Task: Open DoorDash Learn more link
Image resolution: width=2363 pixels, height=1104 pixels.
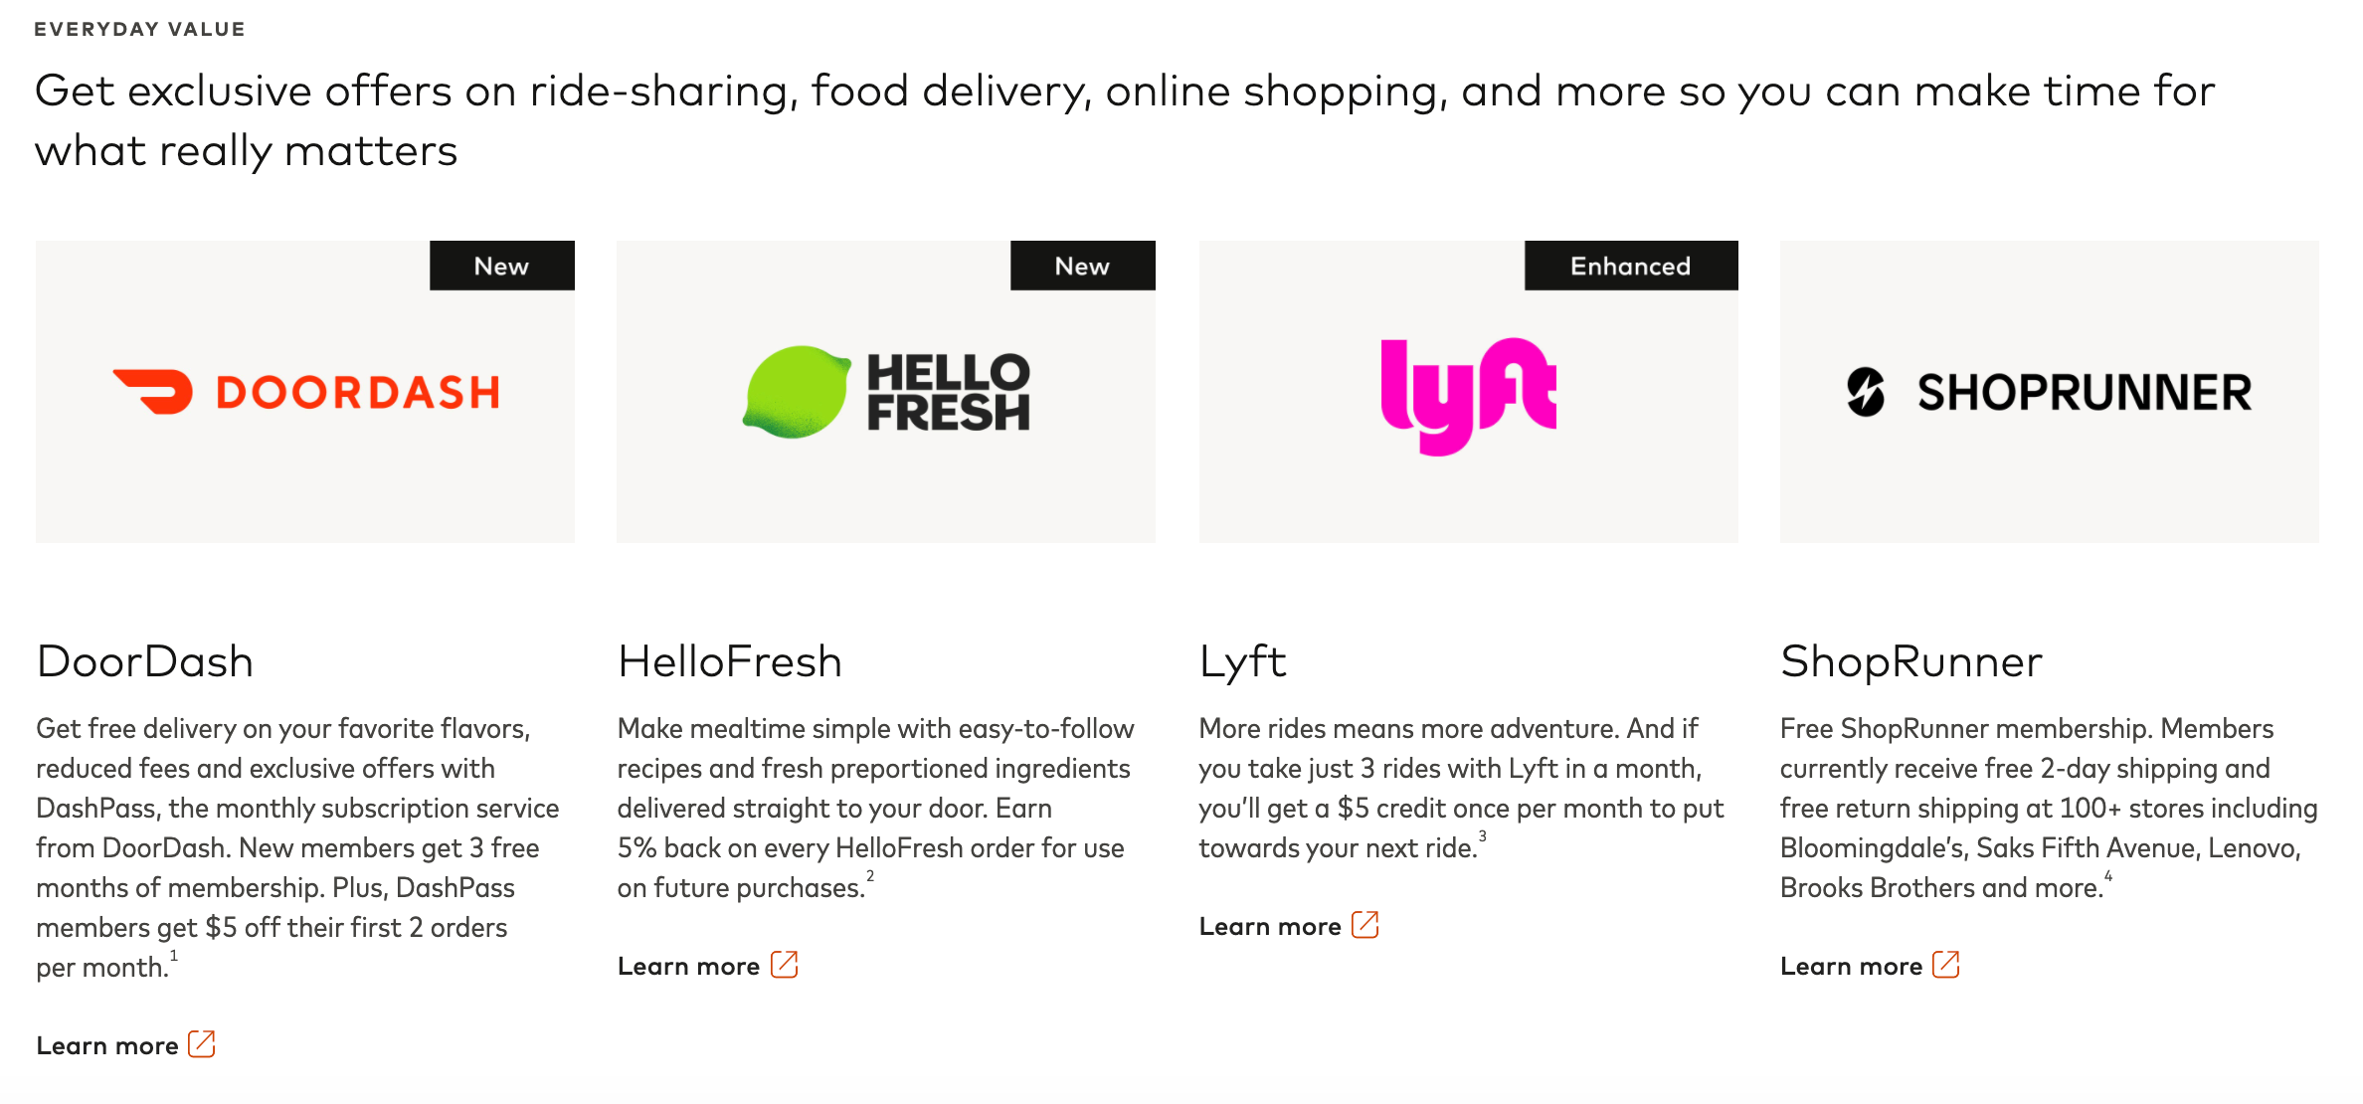Action: pyautogui.click(x=107, y=1045)
